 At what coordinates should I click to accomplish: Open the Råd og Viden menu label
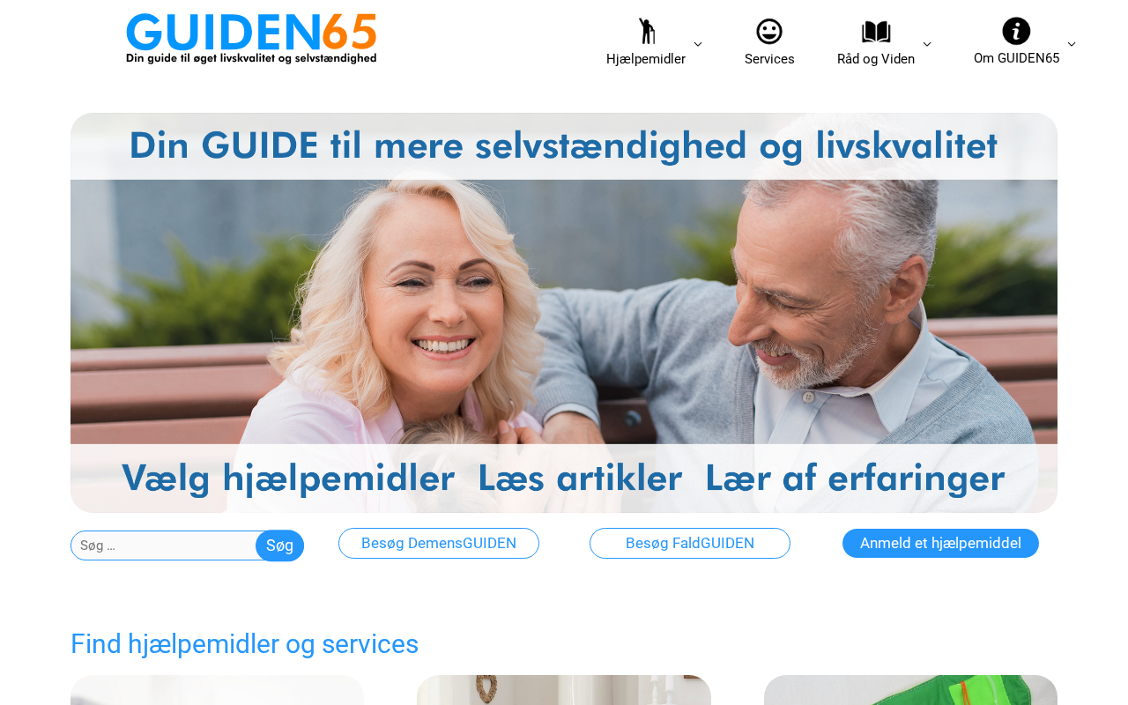click(x=876, y=59)
